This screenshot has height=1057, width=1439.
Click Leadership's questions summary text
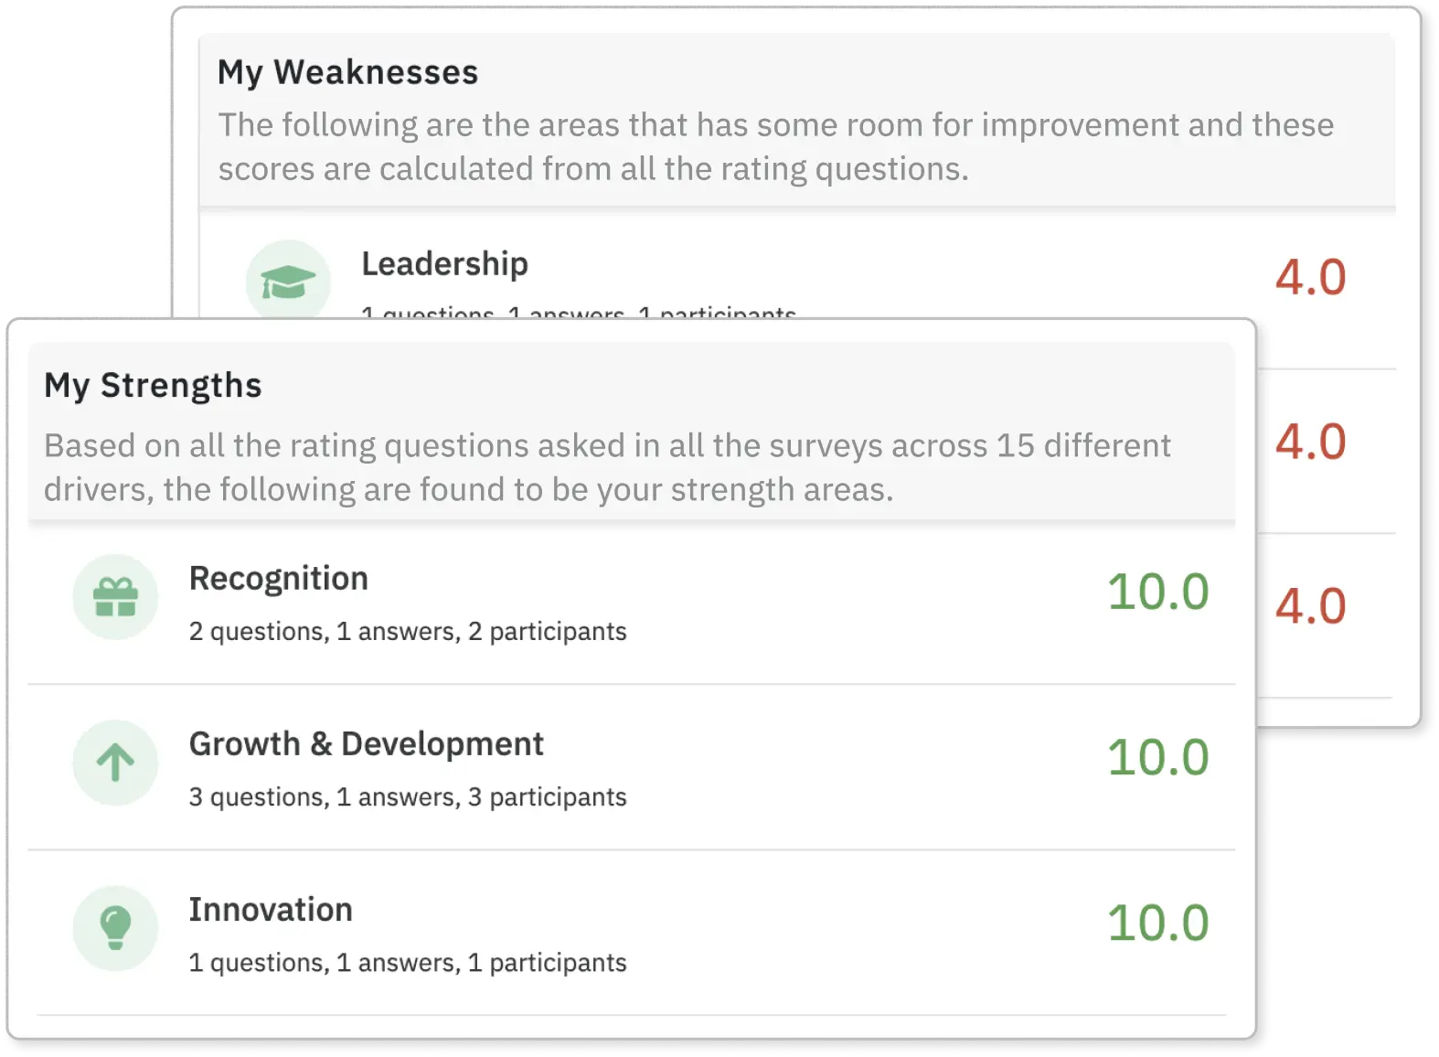(578, 314)
